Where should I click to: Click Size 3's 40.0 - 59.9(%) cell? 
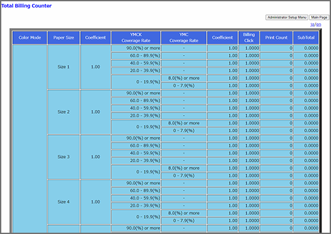(x=136, y=153)
